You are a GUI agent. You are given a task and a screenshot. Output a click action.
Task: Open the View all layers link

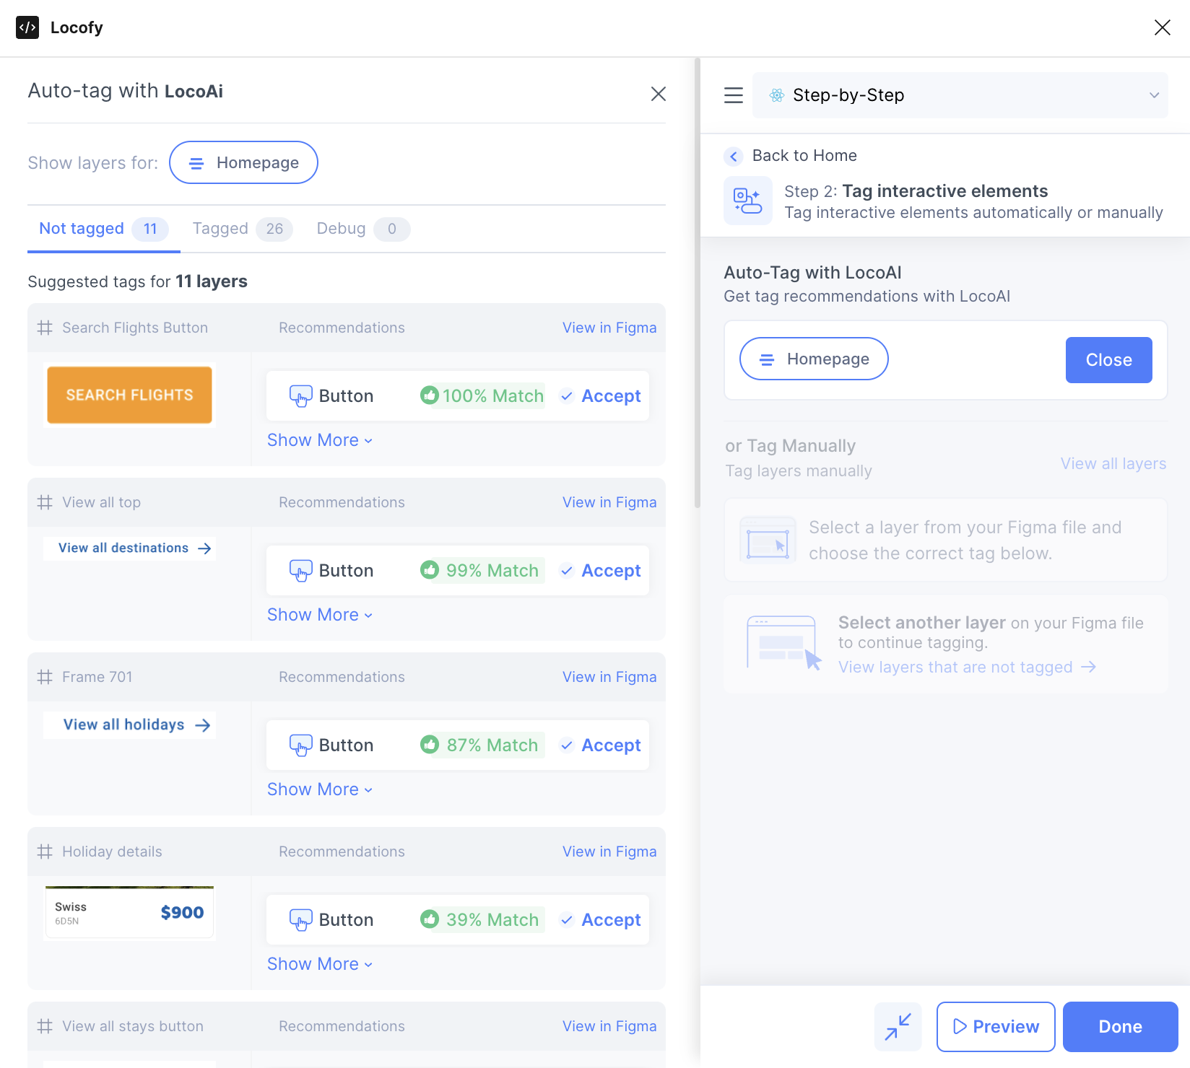1113,463
